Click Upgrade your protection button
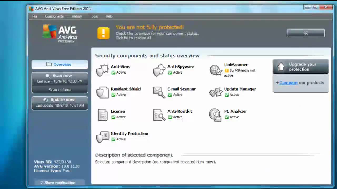The width and height of the screenshot is (337, 189). pos(300,67)
